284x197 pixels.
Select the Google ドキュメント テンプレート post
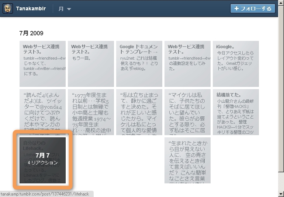point(139,64)
